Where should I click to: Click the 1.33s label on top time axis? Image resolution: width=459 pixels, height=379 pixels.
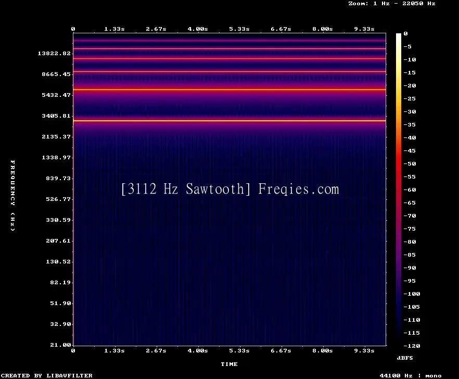tap(114, 29)
